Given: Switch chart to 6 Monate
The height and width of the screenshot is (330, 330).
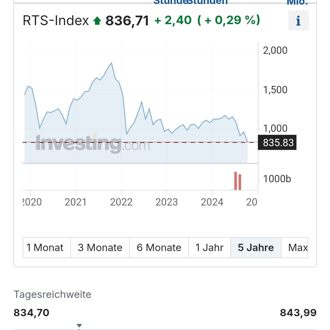Looking at the screenshot, I should pos(159,247).
